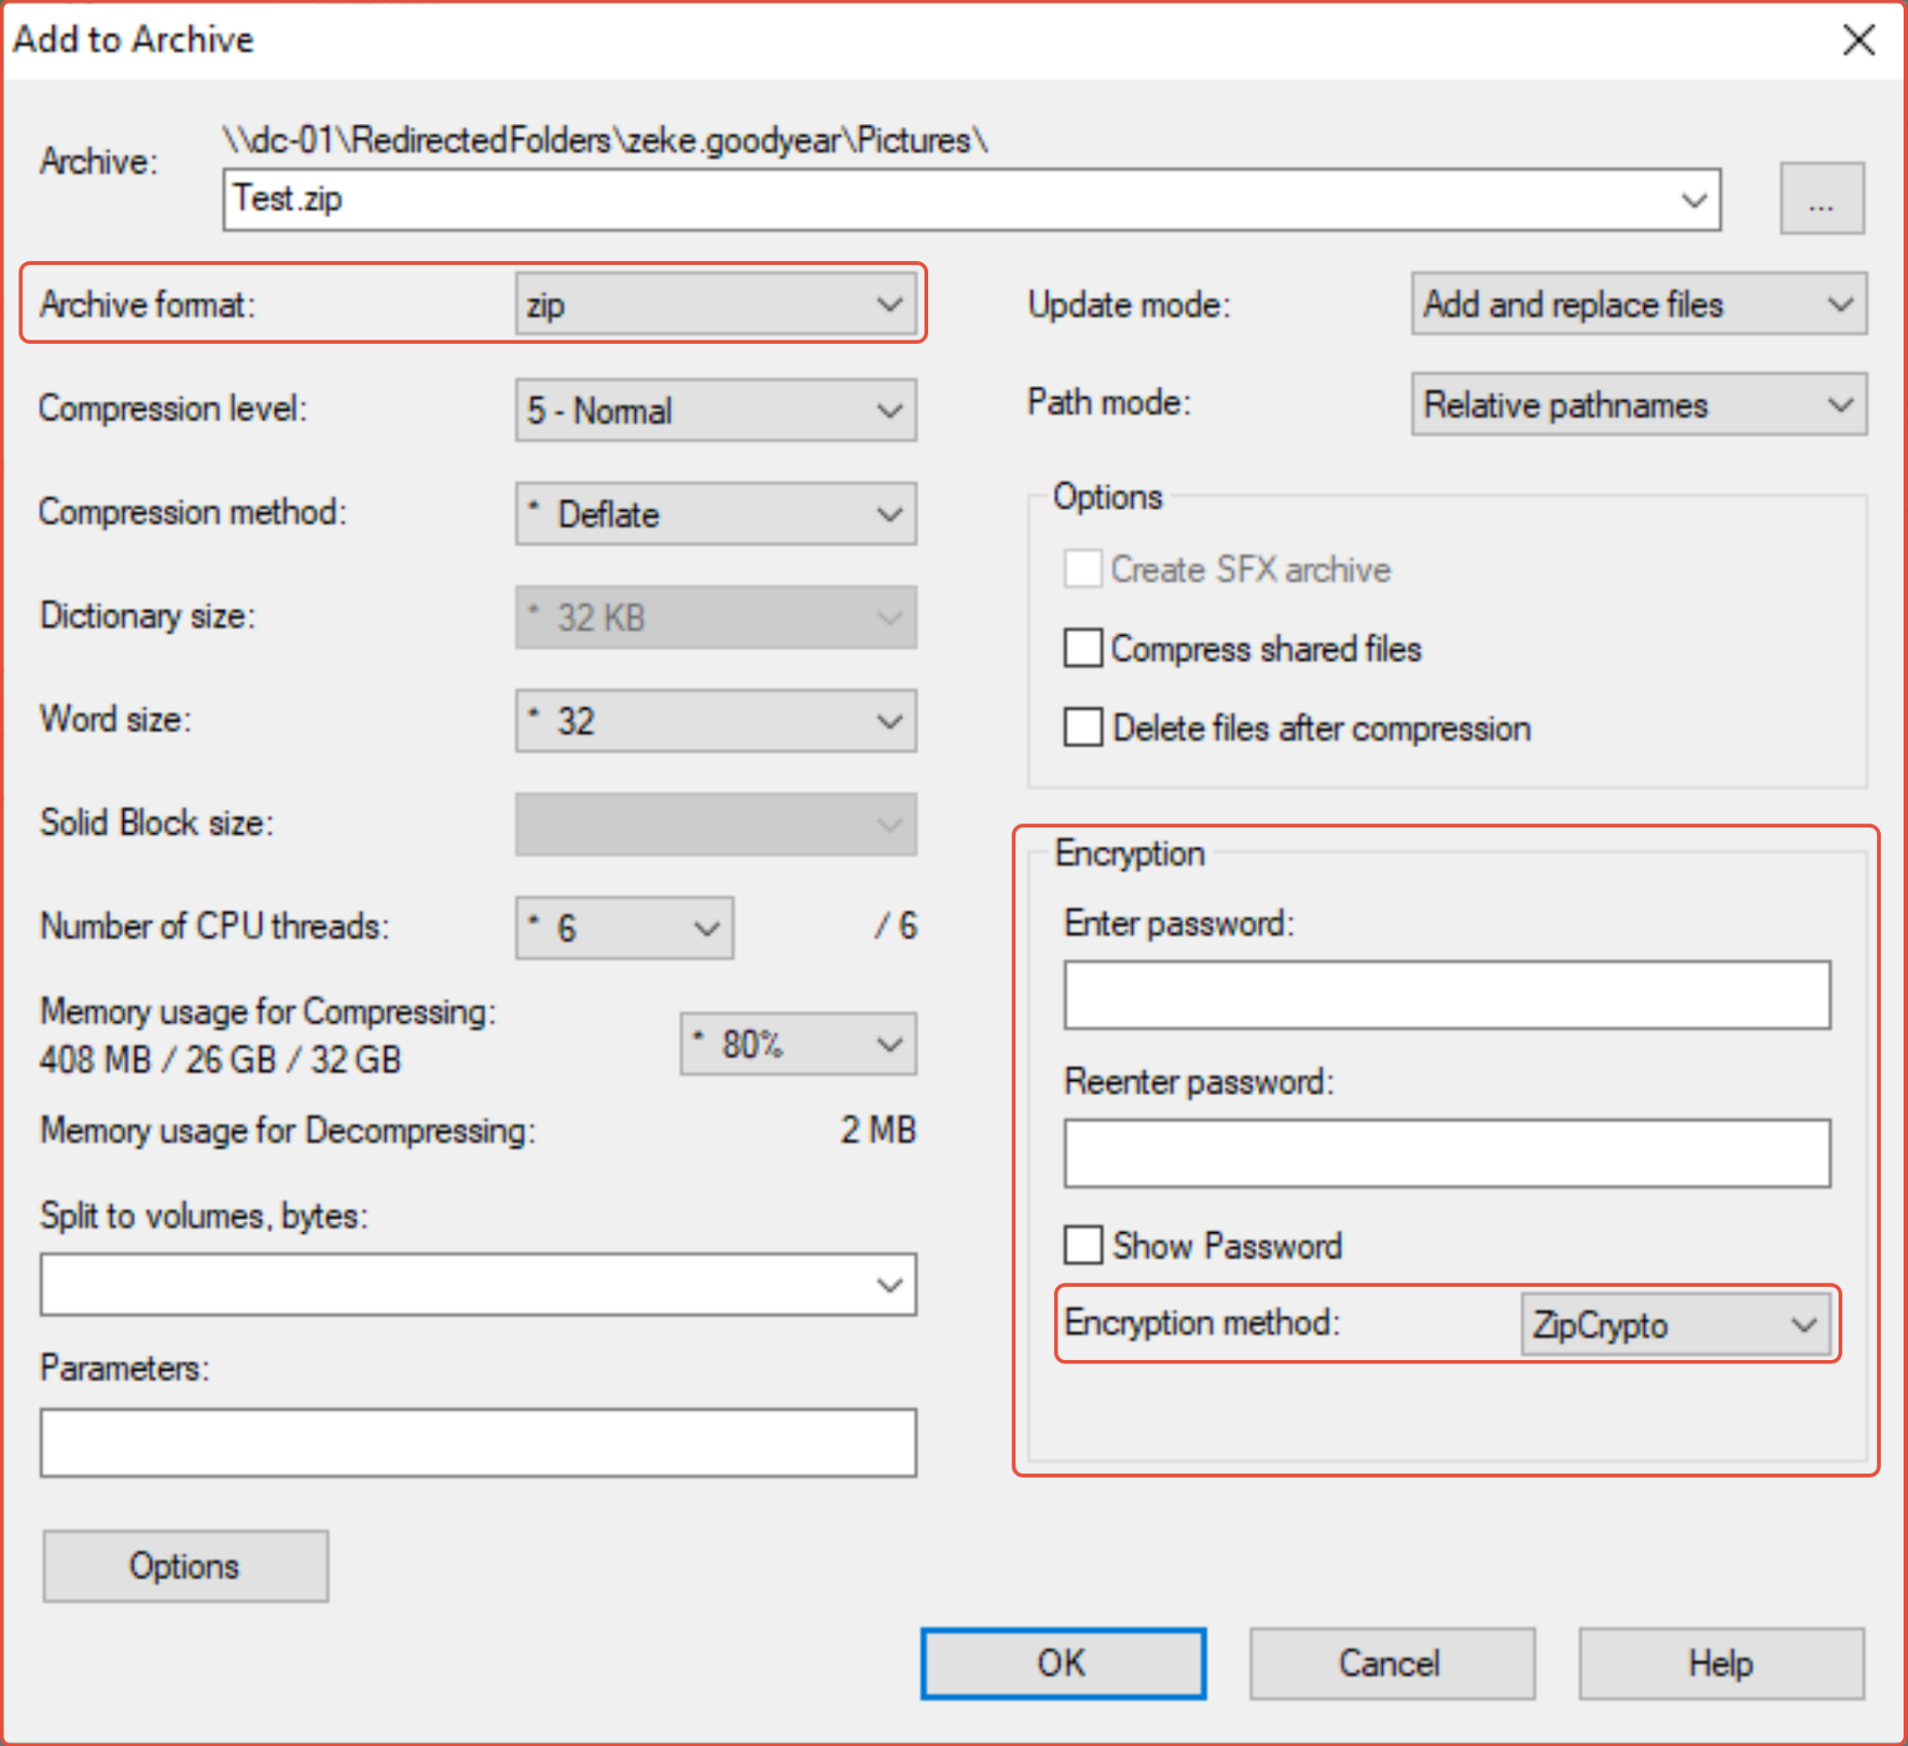Click OK to create the archive
This screenshot has height=1746, width=1908.
tap(1063, 1663)
